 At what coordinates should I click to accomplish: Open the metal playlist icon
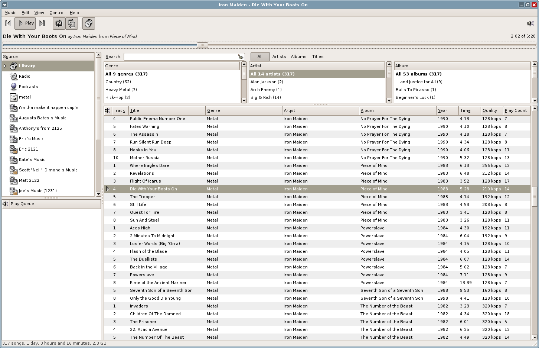click(x=14, y=97)
